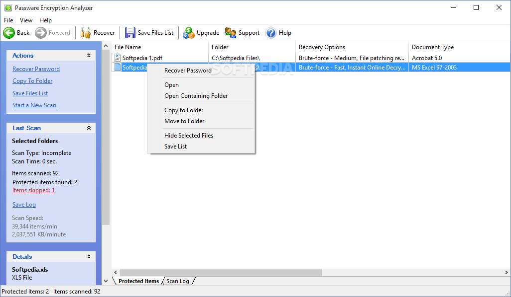Screen dimensions: 511x297
Task: Click the Brute-force - Medium recovery options cell
Action: (352, 58)
